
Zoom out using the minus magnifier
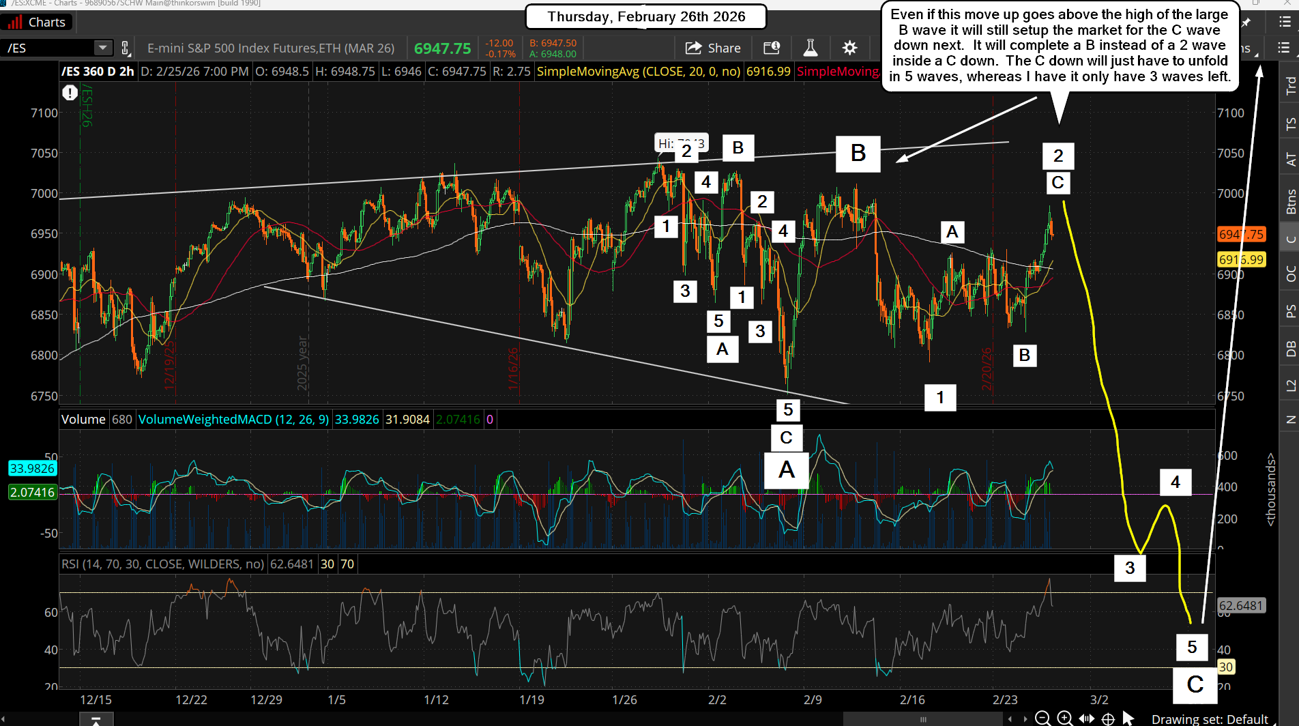(1042, 718)
